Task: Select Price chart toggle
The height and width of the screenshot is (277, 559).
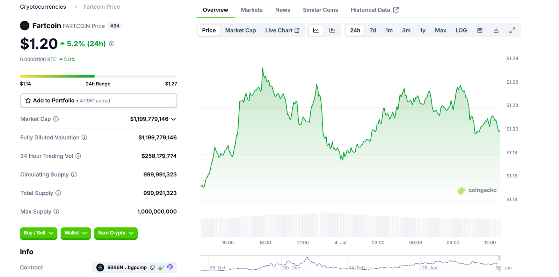Action: 209,30
